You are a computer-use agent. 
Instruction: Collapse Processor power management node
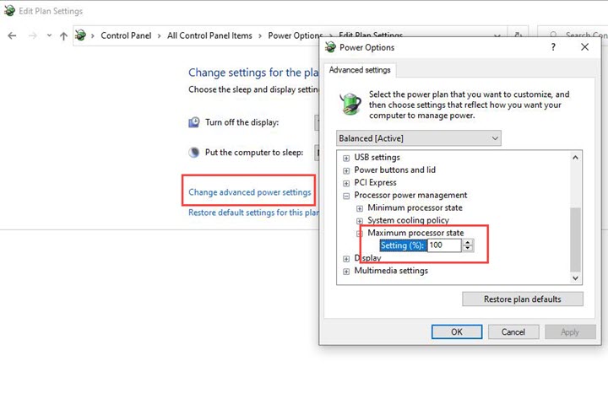pos(346,196)
